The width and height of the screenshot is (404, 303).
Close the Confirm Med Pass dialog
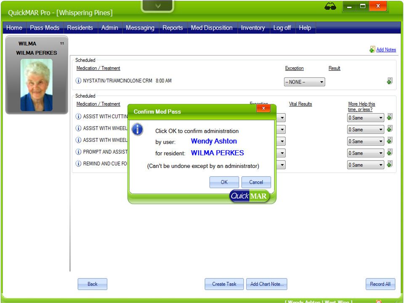click(x=263, y=109)
